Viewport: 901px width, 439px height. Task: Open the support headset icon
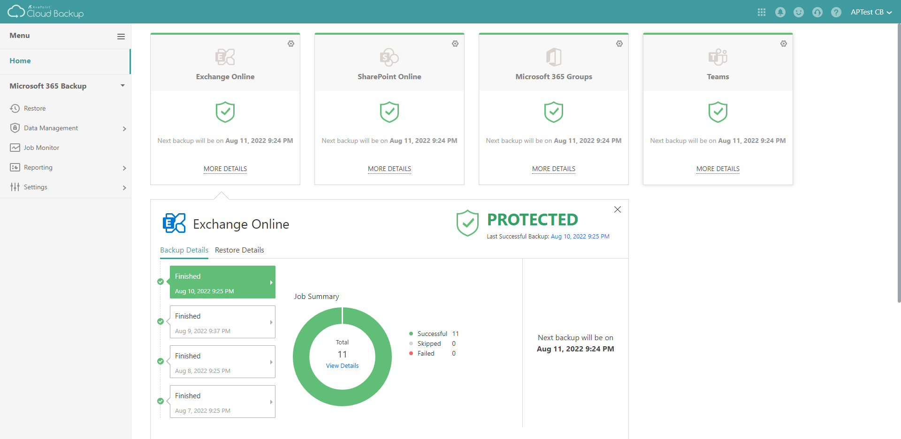(817, 12)
